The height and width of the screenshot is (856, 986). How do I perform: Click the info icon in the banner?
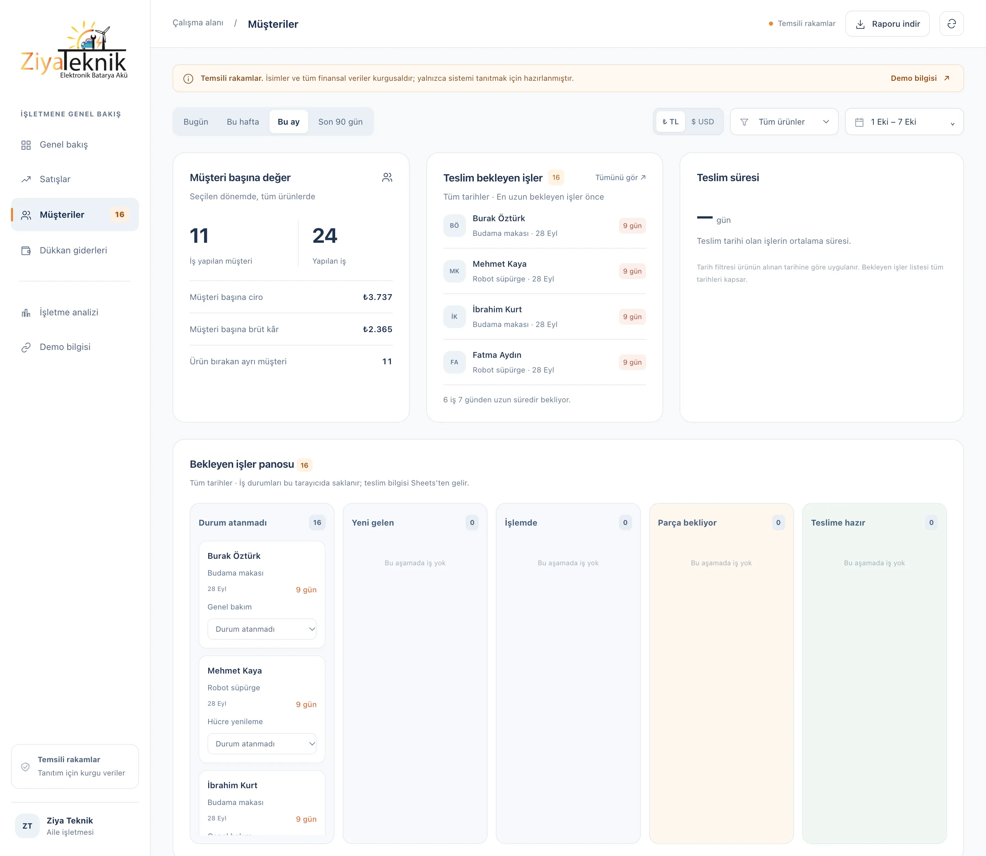click(188, 79)
